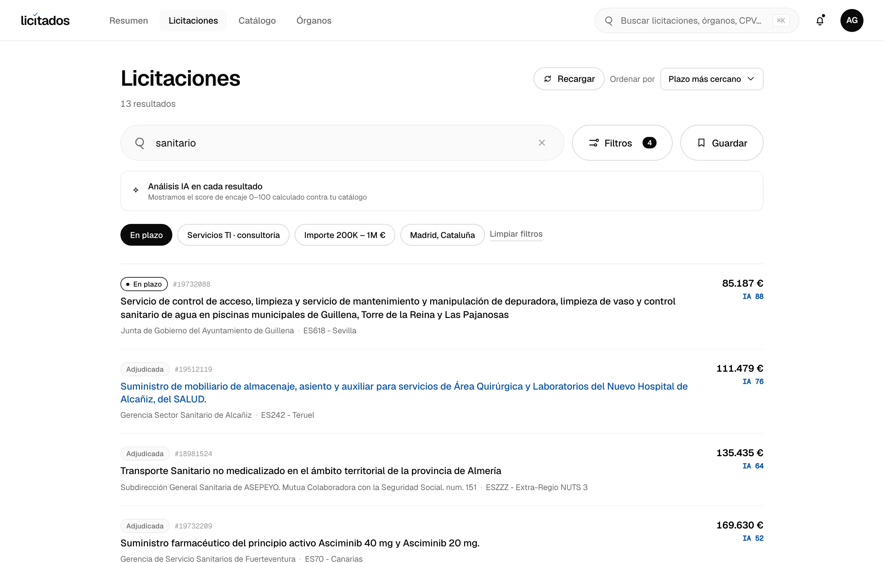
Task: Click the 135.435 € amount
Action: pyautogui.click(x=740, y=453)
